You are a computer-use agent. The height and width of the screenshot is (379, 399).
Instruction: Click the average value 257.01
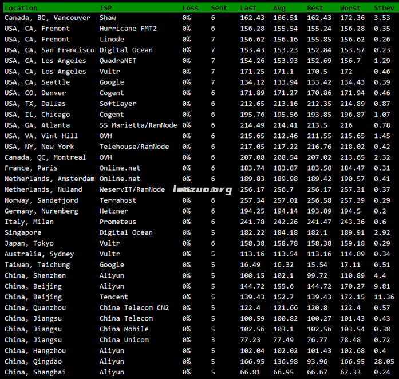(286, 200)
